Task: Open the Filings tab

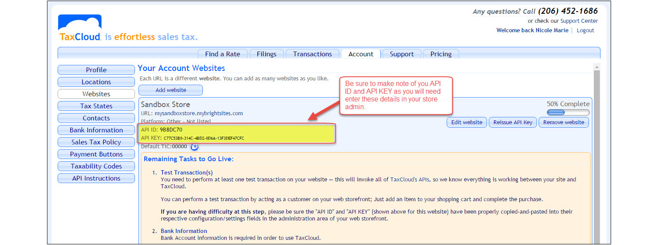Action: (267, 54)
